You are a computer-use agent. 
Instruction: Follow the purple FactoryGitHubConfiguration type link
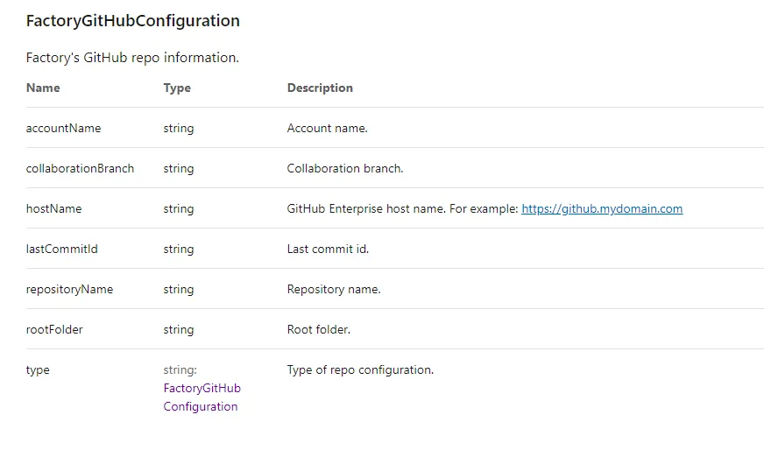click(202, 397)
